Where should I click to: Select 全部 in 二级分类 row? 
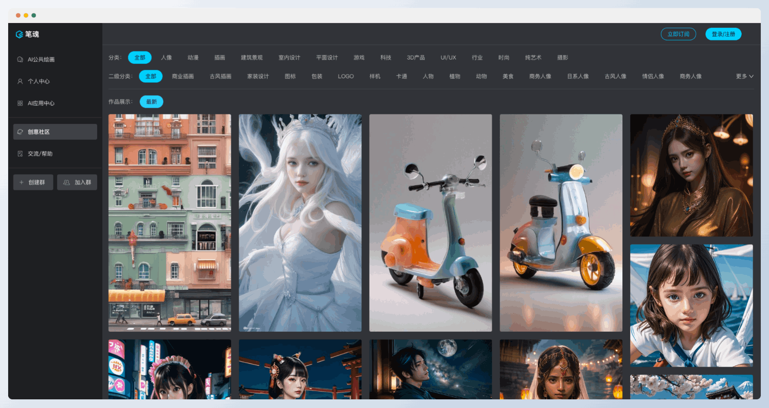pos(151,76)
